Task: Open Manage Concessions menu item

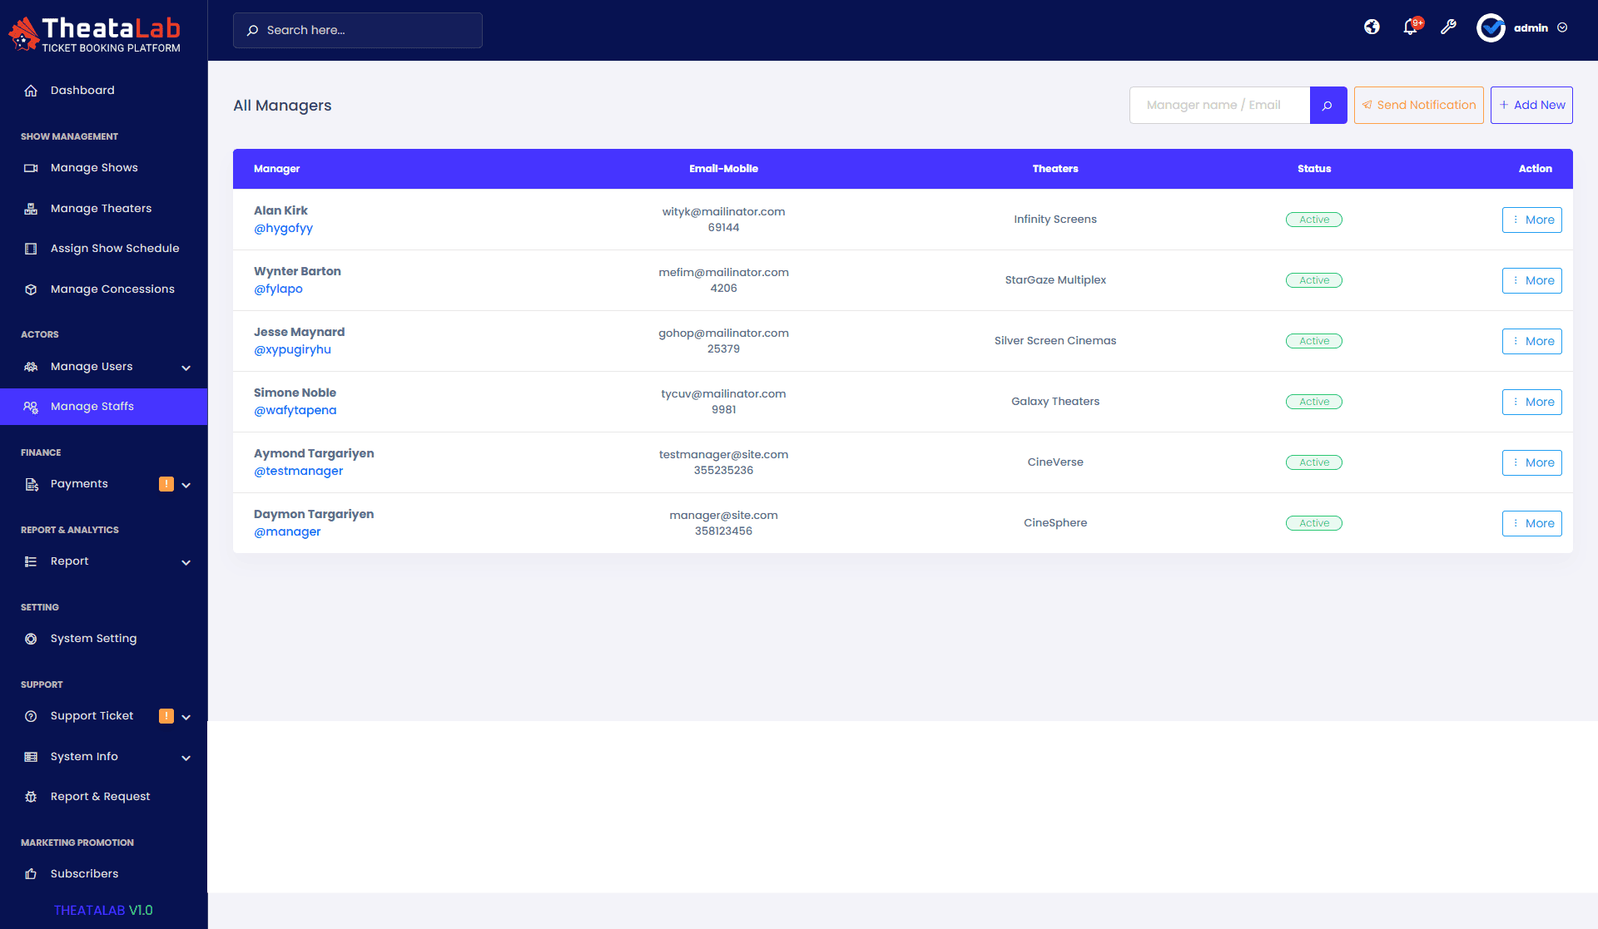Action: 112,289
